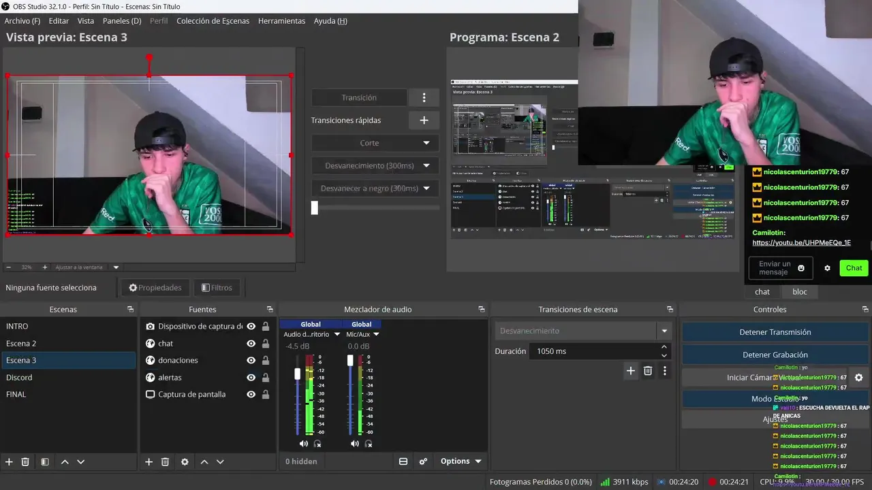
Task: Open Transición three-dot menu
Action: pyautogui.click(x=424, y=97)
